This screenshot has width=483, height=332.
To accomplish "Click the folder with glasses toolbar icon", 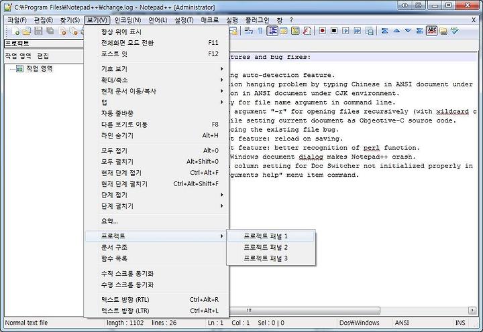I will (x=443, y=31).
